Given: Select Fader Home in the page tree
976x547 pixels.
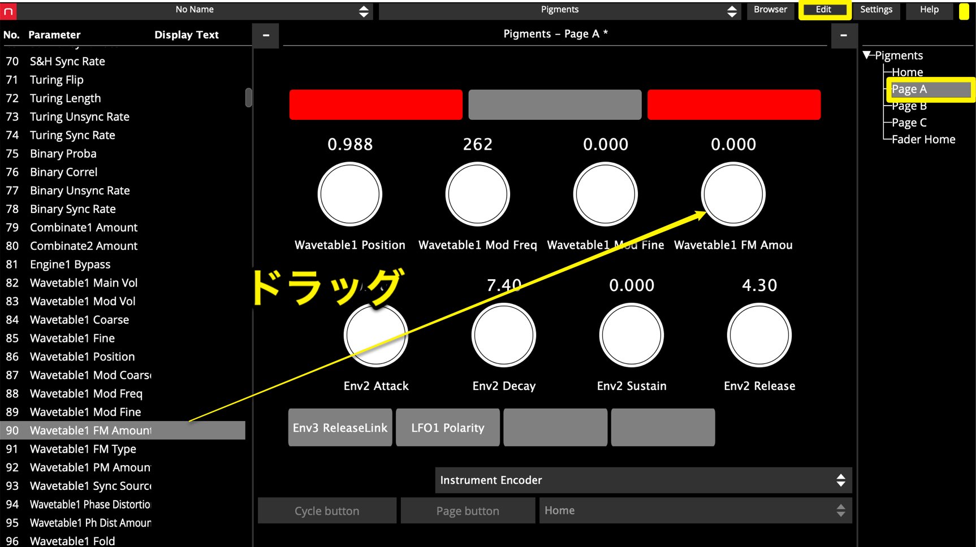Looking at the screenshot, I should [x=923, y=140].
